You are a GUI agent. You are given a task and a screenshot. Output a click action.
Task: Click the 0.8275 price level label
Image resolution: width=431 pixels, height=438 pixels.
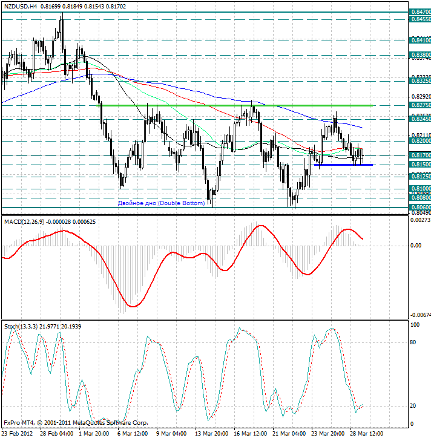coord(420,105)
